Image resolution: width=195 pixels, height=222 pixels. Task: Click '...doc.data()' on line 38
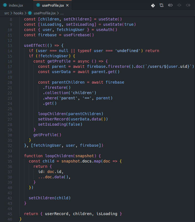53,177
